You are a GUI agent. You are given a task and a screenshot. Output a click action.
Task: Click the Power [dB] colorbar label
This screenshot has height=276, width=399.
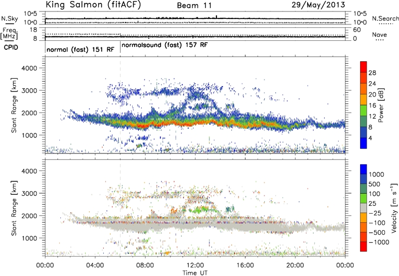tap(381, 105)
